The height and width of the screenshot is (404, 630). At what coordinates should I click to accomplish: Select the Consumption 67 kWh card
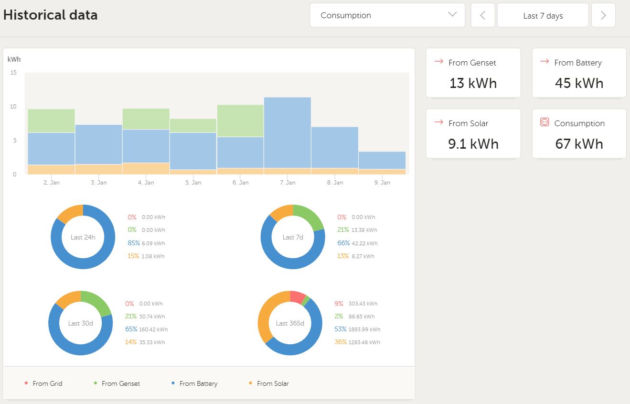click(x=579, y=133)
